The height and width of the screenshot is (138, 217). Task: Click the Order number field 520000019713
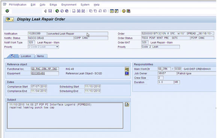151,33
